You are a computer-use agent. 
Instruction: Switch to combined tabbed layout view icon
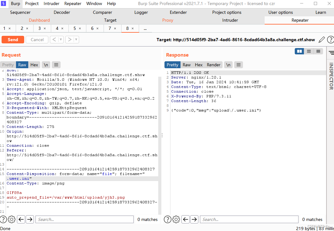[x=318, y=51]
